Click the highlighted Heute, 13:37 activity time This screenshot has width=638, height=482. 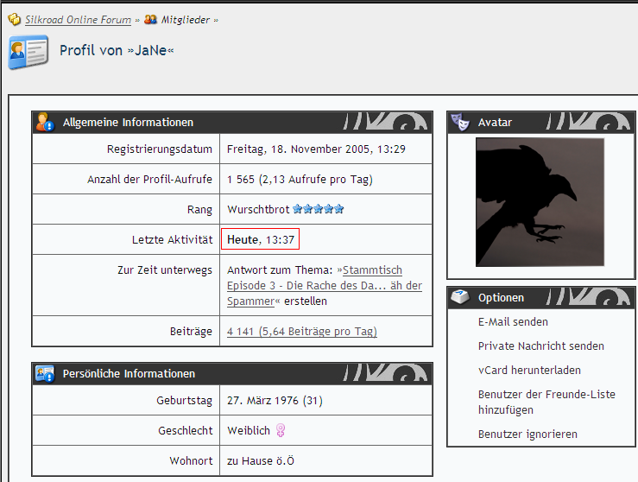262,239
